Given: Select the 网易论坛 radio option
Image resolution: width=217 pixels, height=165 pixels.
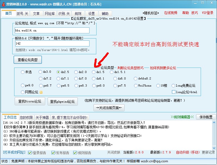Looking at the screenshot, I should [x=29, y=92].
